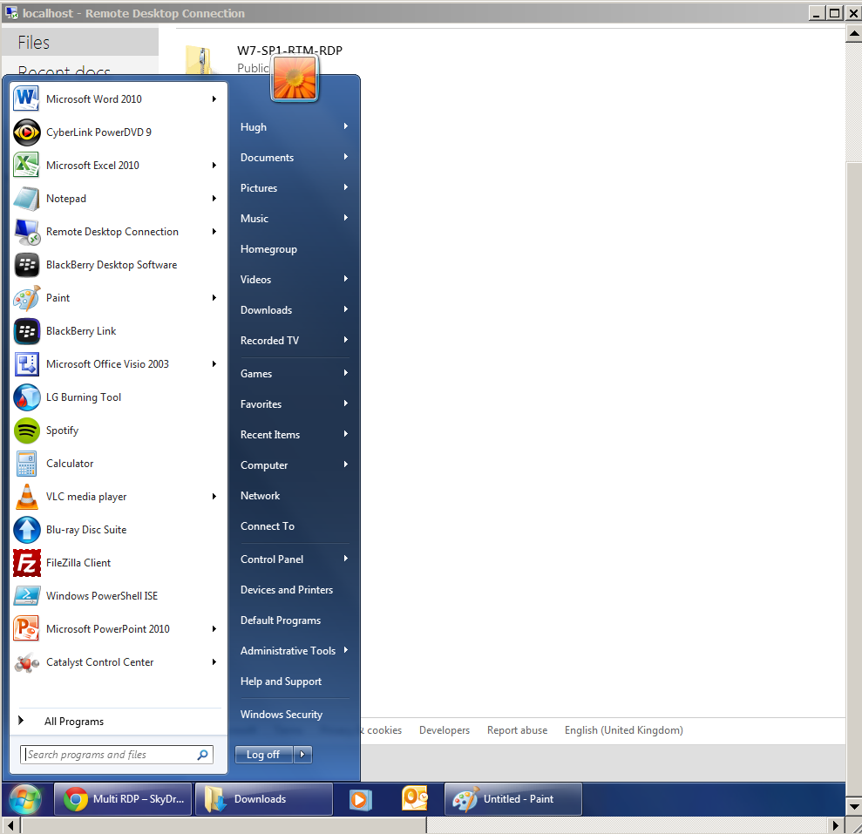Expand the VLC media player jump list arrow
This screenshot has width=862, height=834.
pyautogui.click(x=214, y=497)
